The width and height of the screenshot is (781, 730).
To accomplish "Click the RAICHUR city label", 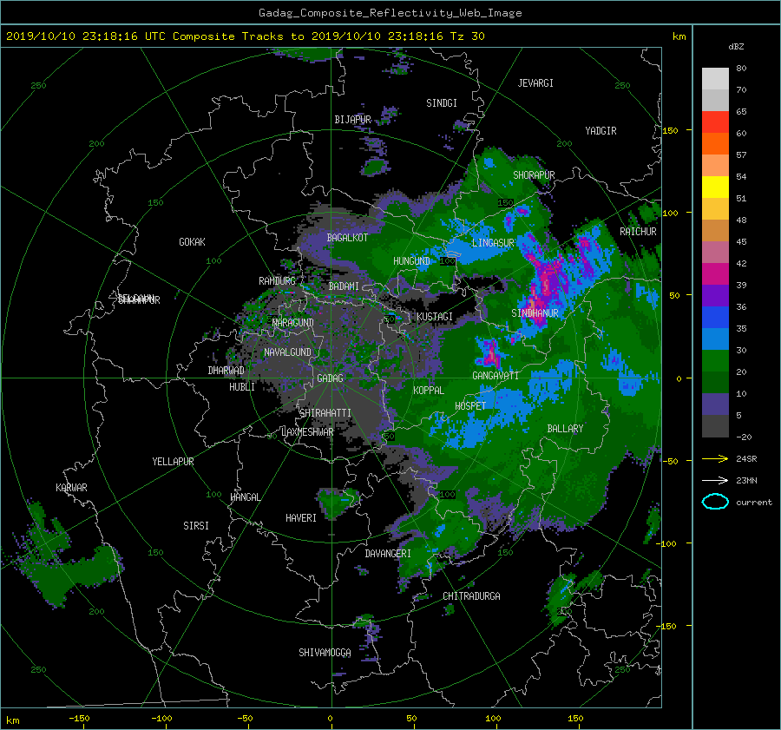I will tap(638, 232).
